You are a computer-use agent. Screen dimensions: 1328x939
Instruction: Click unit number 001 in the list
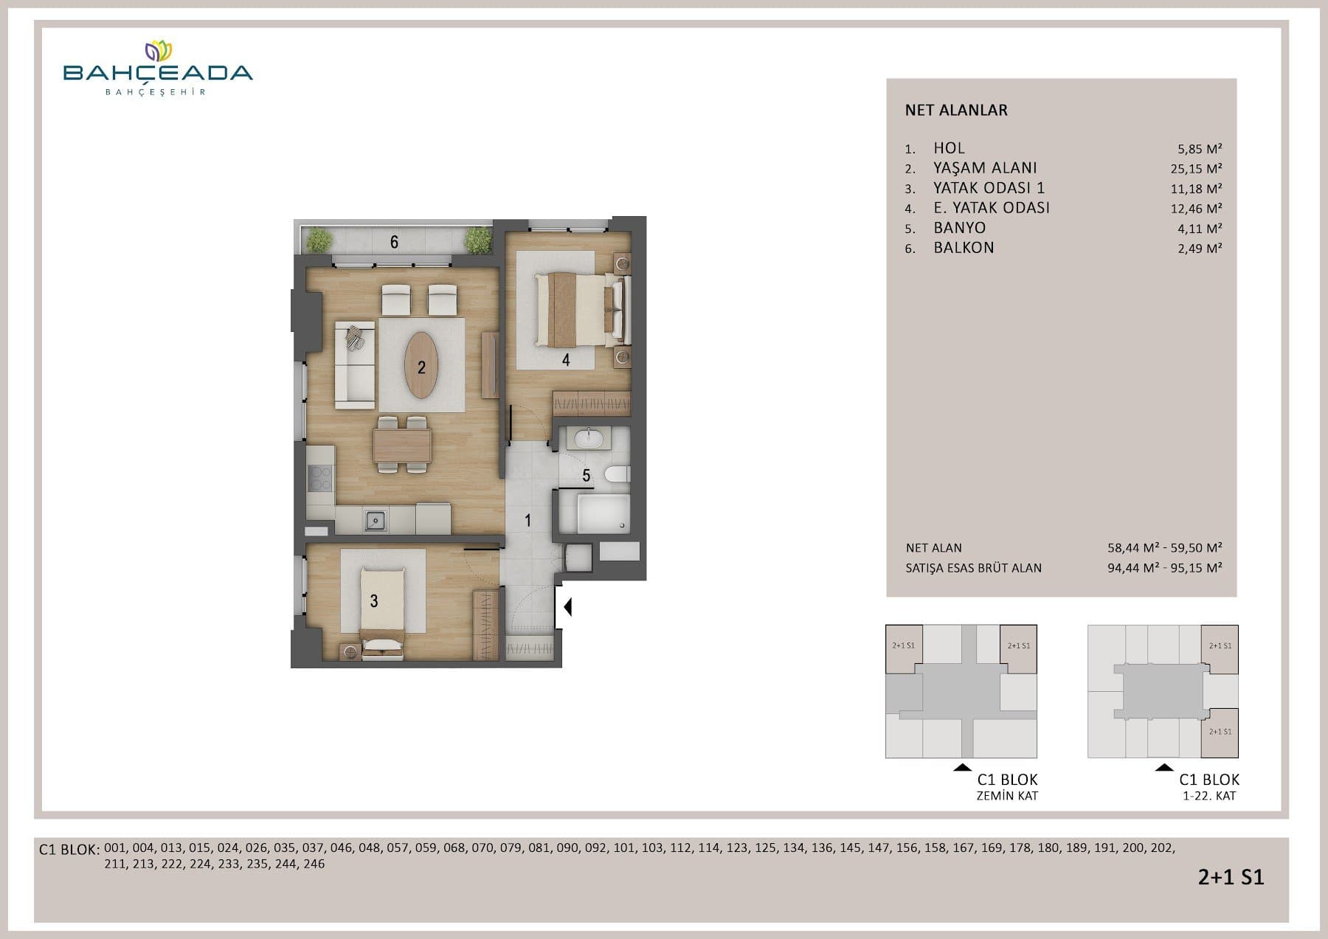(x=115, y=848)
